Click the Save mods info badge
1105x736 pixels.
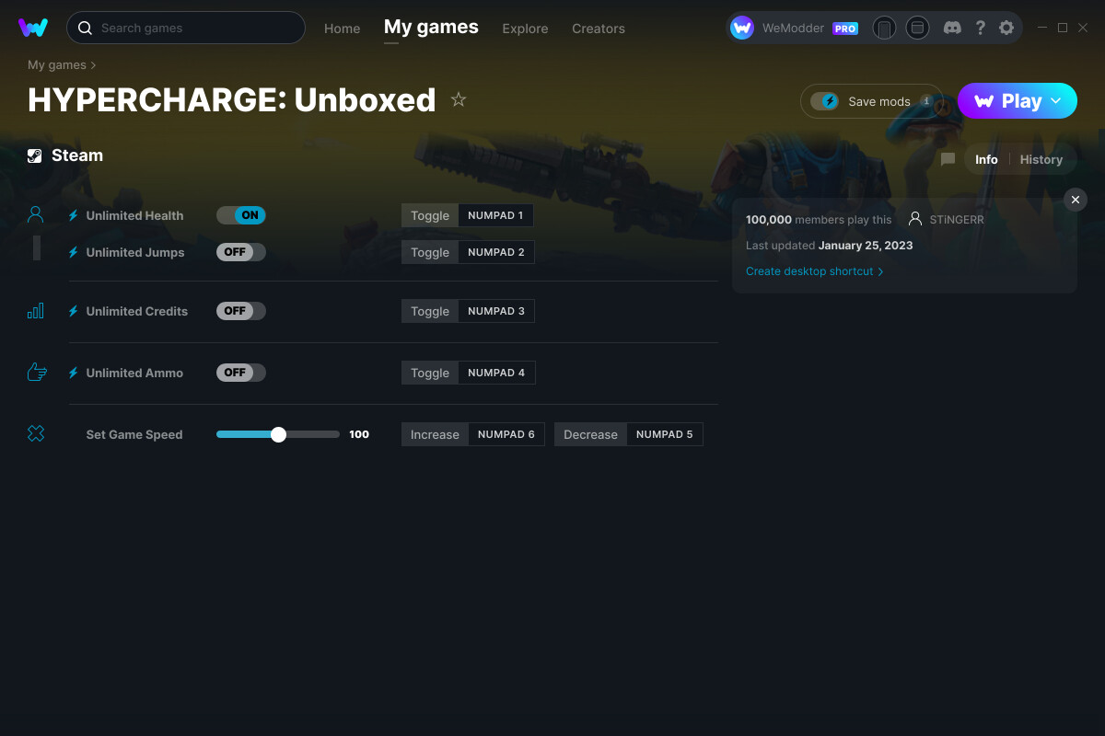pyautogui.click(x=926, y=101)
